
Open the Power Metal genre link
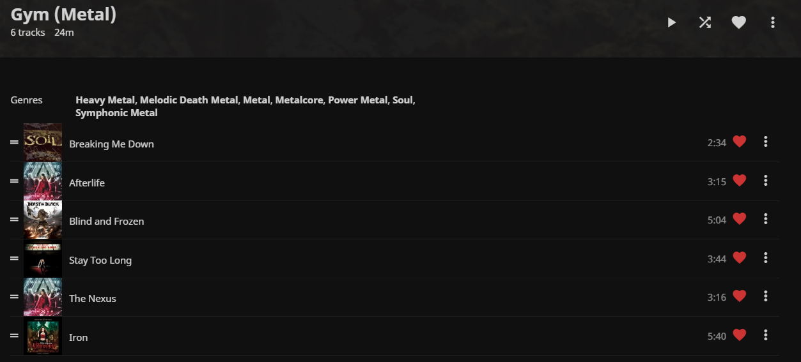[x=357, y=100]
